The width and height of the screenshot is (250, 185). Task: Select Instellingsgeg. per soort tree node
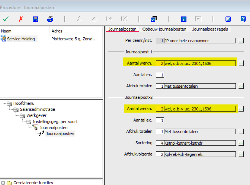[x=55, y=122]
